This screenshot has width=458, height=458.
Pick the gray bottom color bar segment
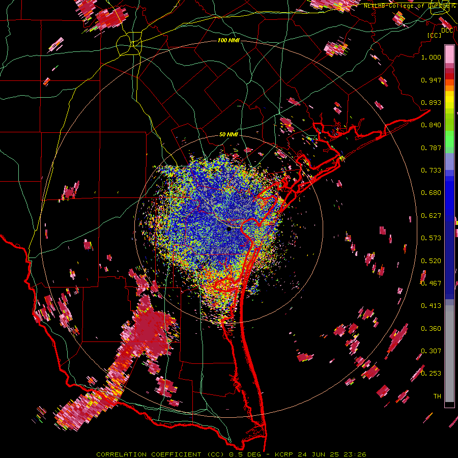pos(449,354)
